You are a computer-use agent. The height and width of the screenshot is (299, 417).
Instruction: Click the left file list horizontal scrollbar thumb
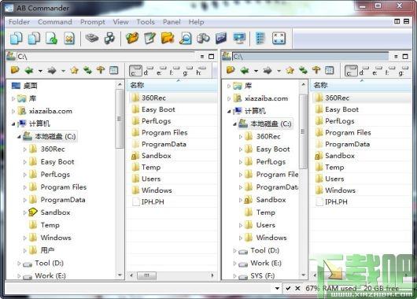(146, 275)
